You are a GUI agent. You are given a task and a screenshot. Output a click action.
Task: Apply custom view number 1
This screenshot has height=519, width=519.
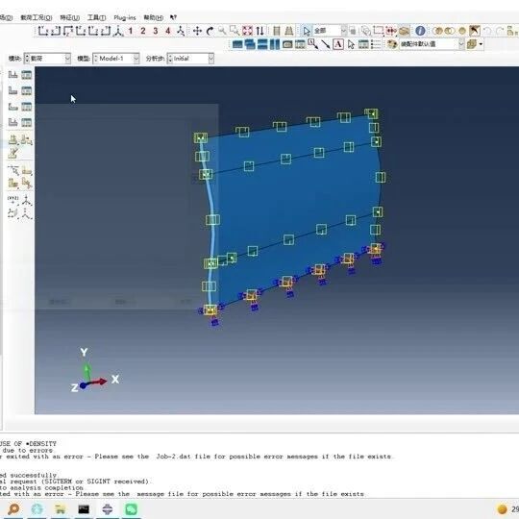tap(131, 31)
